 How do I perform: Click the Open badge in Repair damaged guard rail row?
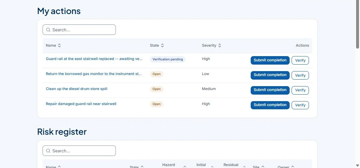tap(156, 104)
